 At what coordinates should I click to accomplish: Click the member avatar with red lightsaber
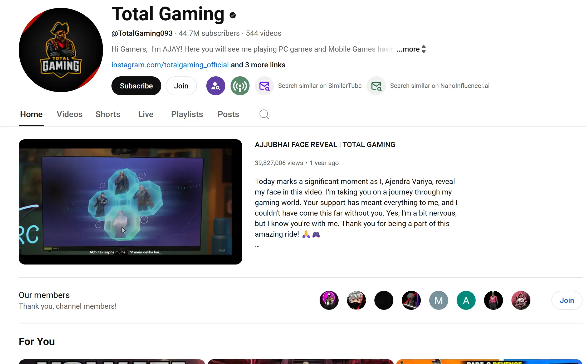(x=411, y=300)
